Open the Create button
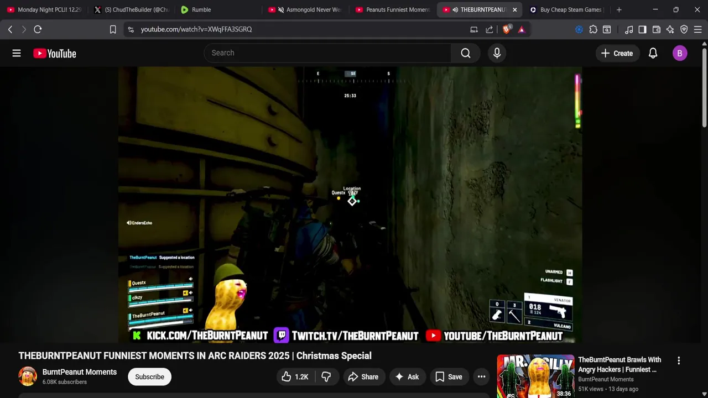The image size is (708, 398). tap(617, 53)
